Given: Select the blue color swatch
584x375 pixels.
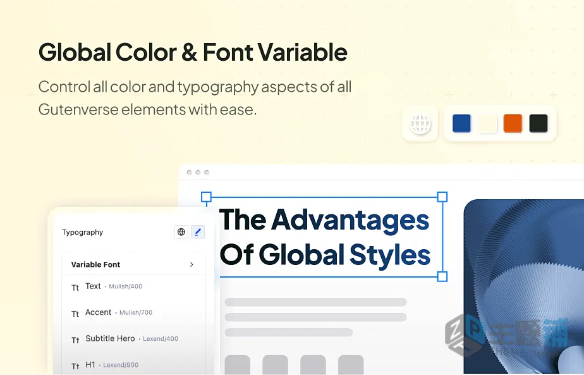Looking at the screenshot, I should (x=461, y=123).
